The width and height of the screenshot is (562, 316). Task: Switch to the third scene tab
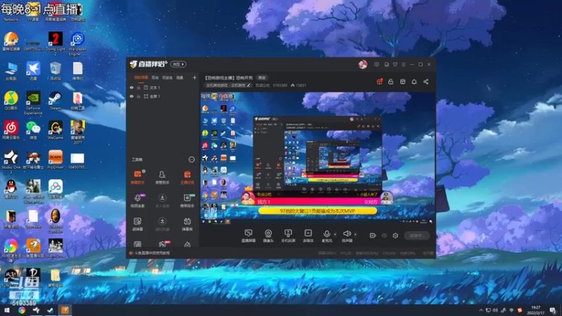[167, 77]
